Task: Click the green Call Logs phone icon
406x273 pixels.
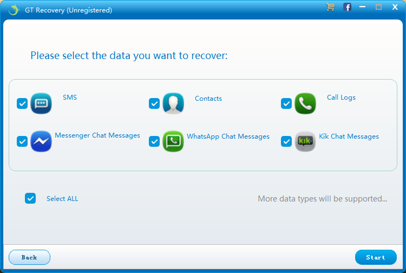Action: tap(305, 103)
